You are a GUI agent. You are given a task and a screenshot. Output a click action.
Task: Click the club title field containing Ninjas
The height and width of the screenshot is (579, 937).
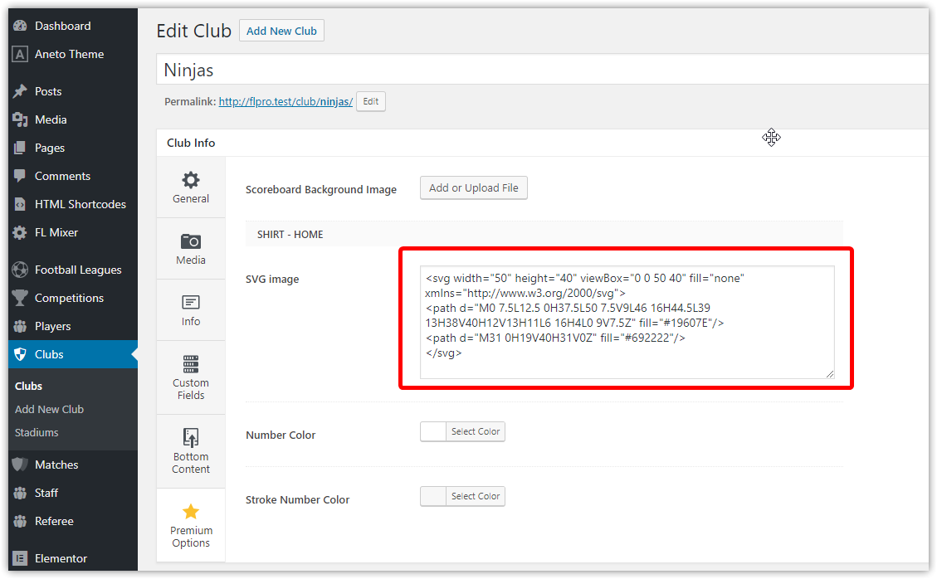(x=543, y=70)
